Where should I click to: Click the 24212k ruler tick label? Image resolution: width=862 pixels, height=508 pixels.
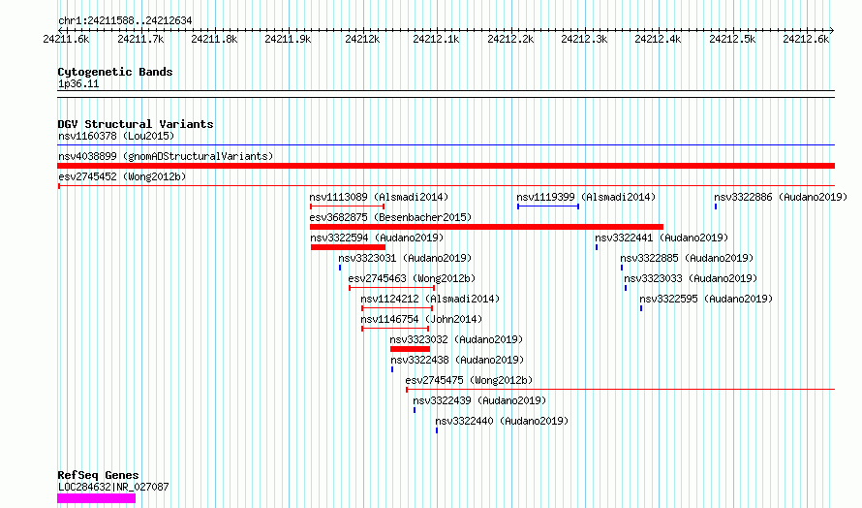click(362, 39)
